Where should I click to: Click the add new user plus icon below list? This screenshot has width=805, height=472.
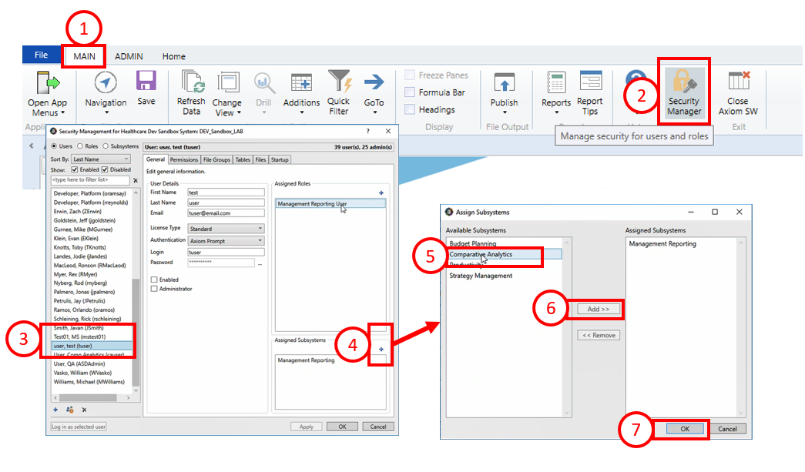coord(55,410)
